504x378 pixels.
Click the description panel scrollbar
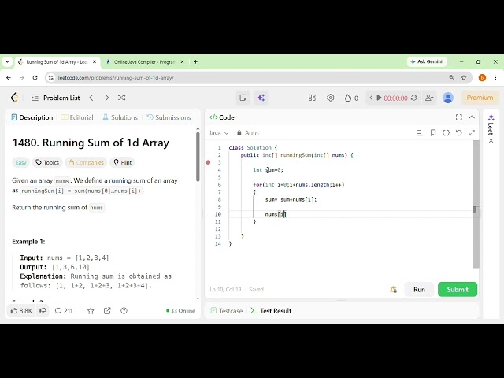click(x=198, y=157)
